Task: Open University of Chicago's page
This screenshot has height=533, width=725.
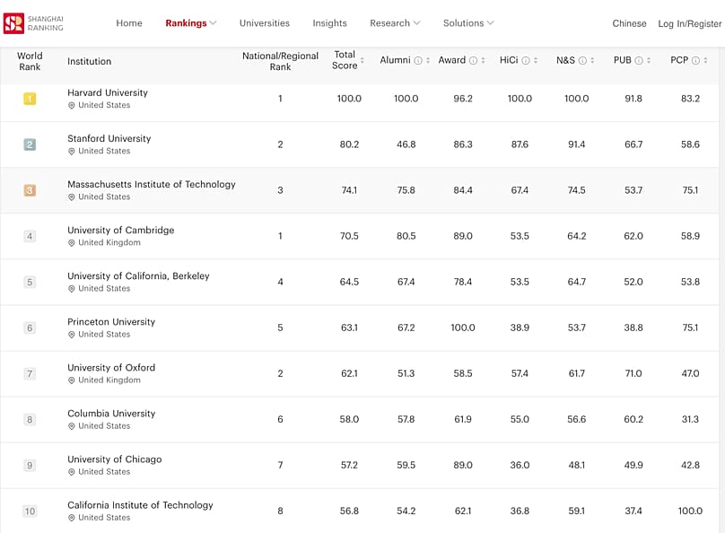Action: [115, 459]
